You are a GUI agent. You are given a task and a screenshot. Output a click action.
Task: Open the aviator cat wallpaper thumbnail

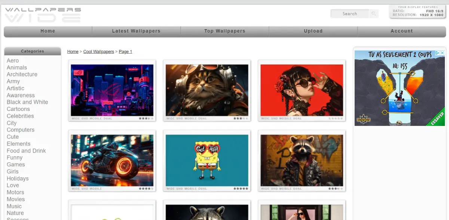coord(207,90)
